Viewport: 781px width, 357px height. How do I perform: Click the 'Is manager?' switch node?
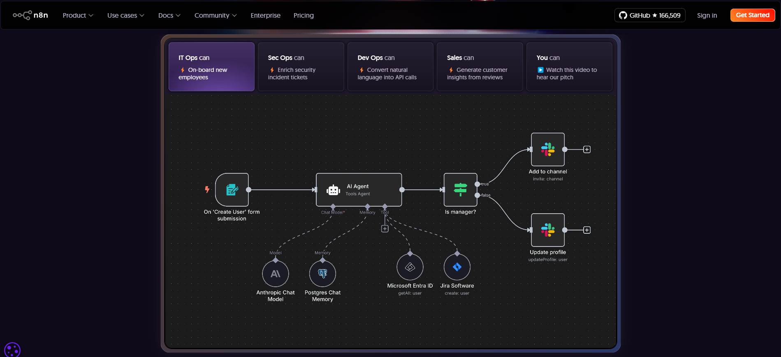click(460, 190)
